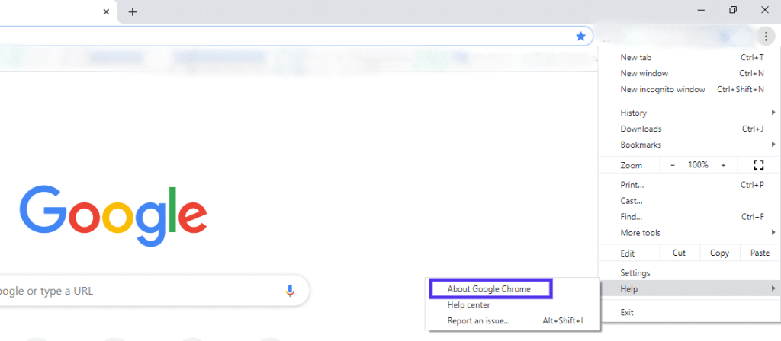Click the Google logo
The width and height of the screenshot is (781, 341).
point(114,216)
